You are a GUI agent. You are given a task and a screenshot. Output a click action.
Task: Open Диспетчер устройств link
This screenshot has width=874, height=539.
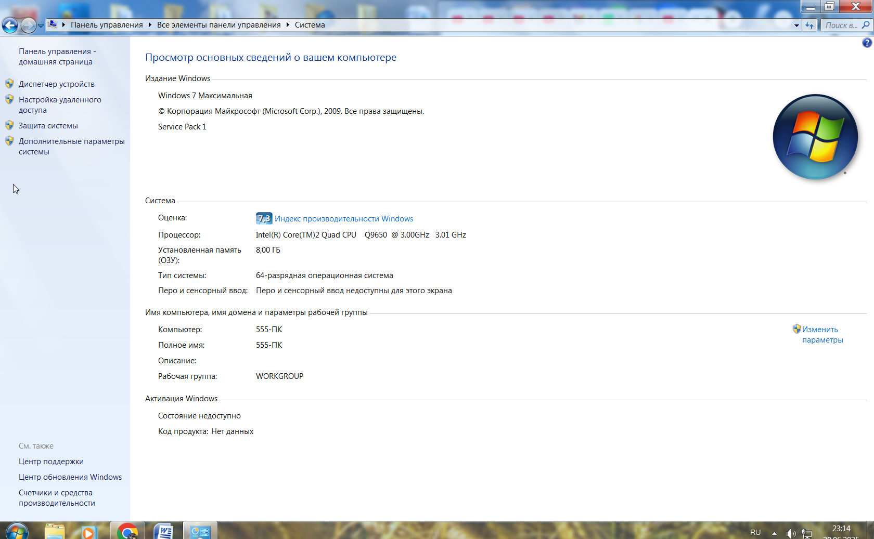click(x=57, y=84)
